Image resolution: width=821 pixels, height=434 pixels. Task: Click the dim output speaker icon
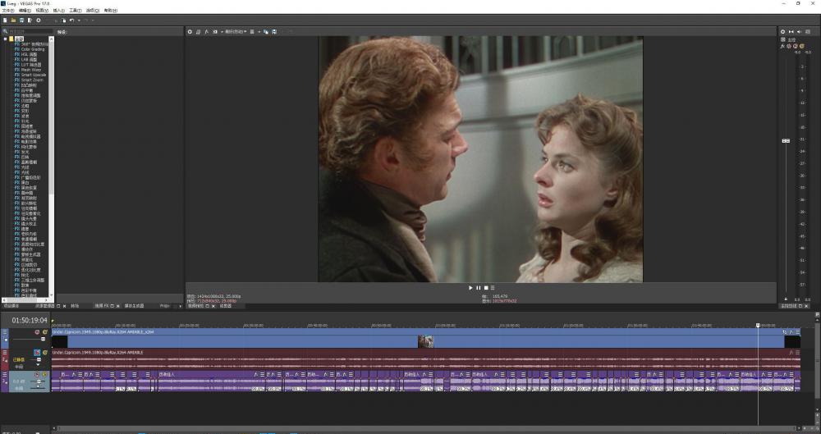coord(799,32)
